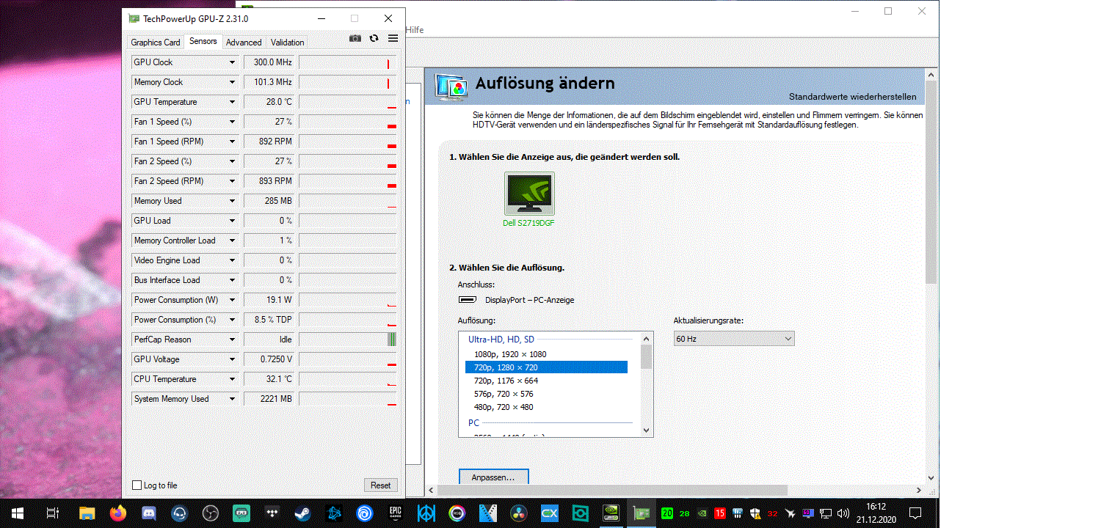Click the resolution list scrollbar up arrow

coord(647,338)
